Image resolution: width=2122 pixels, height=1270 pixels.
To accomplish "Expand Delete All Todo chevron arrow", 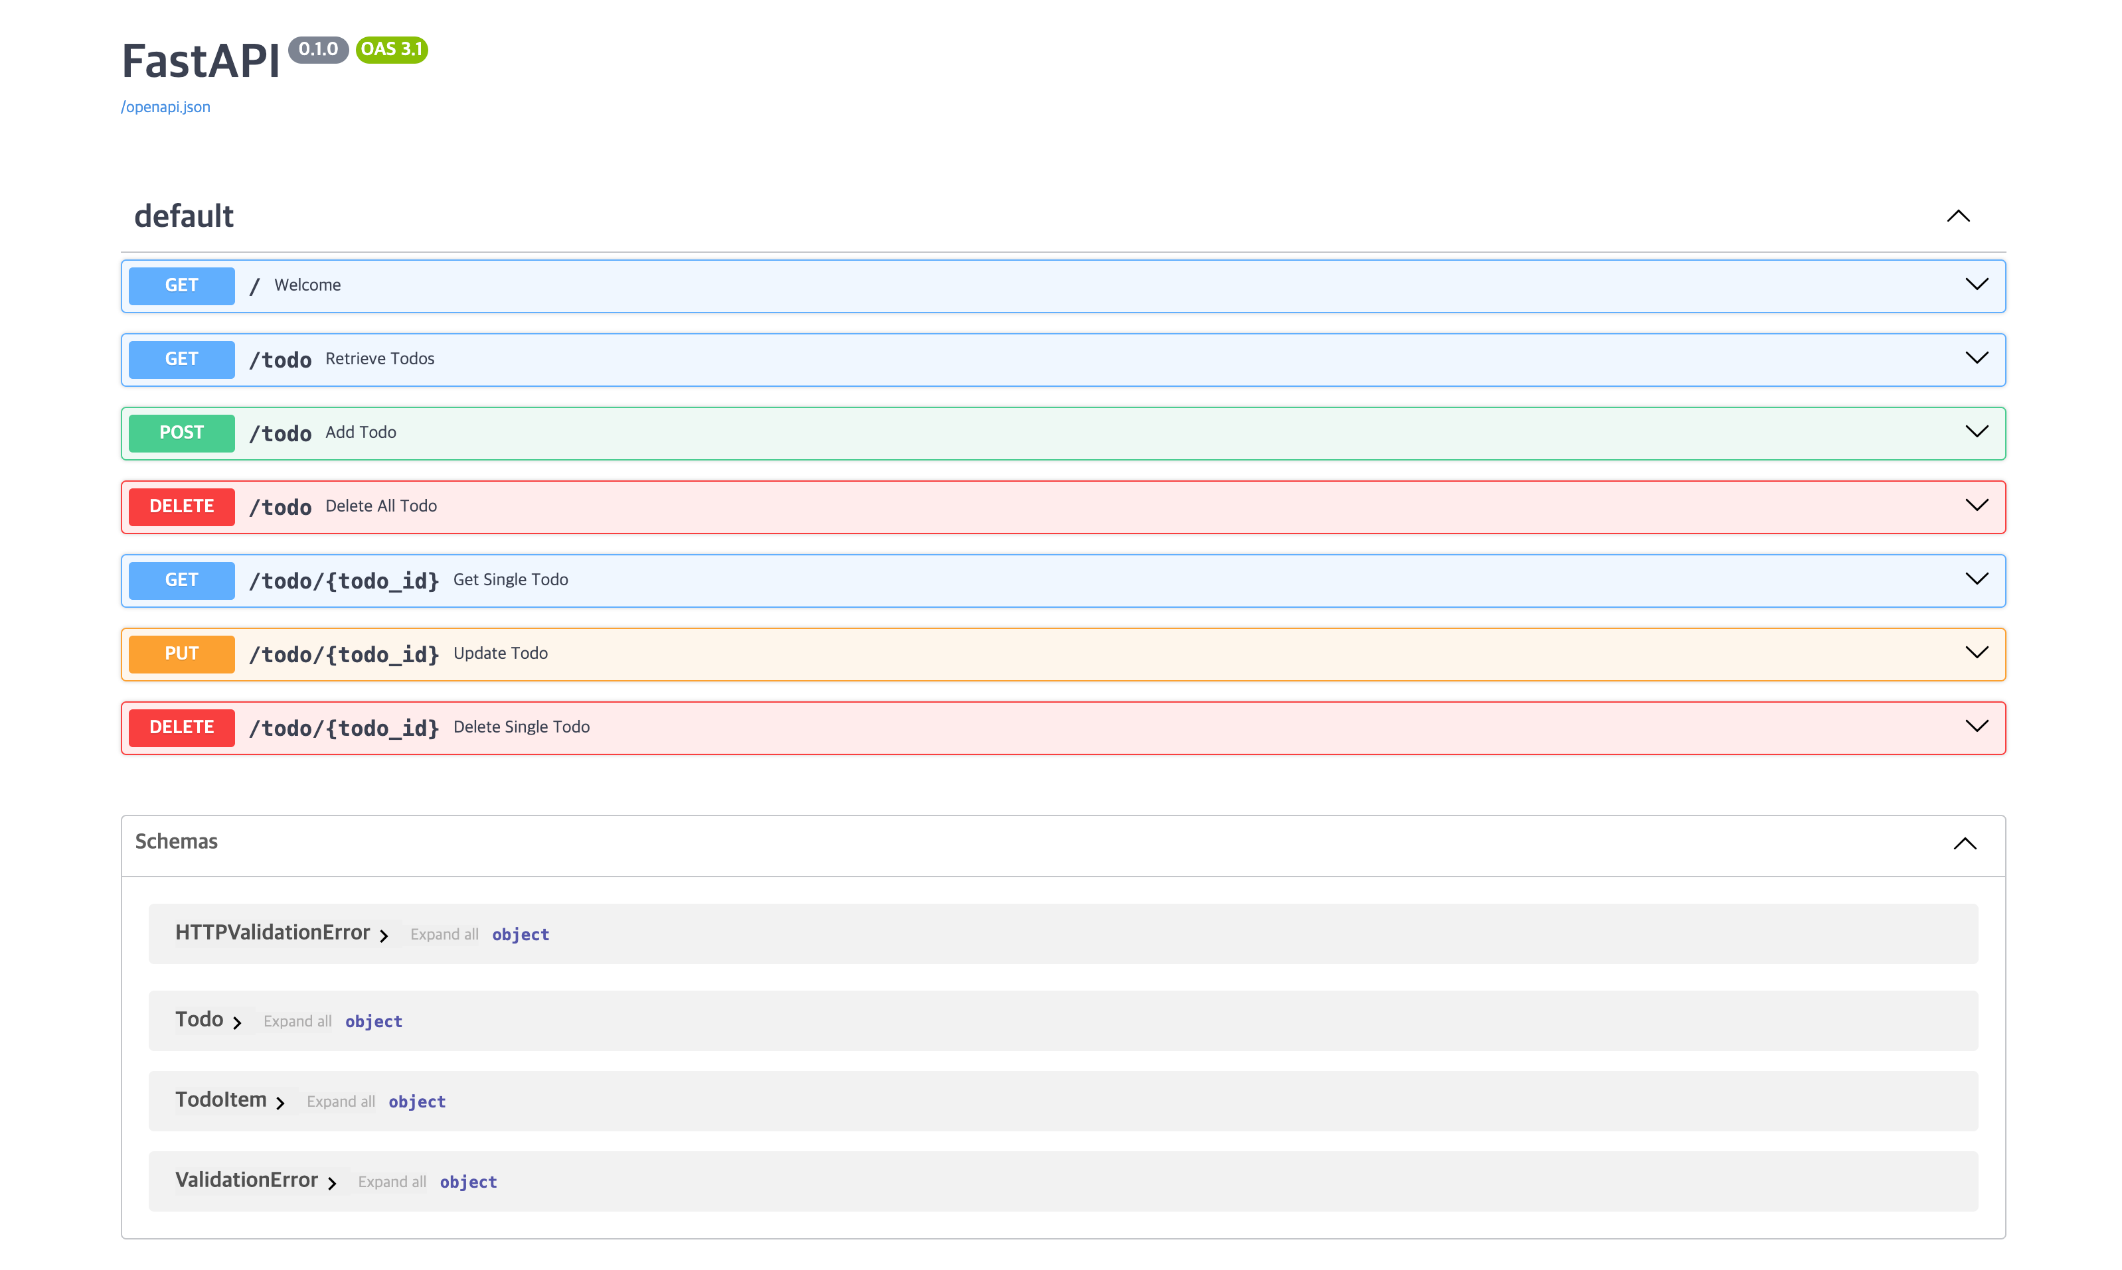I will [x=1975, y=505].
